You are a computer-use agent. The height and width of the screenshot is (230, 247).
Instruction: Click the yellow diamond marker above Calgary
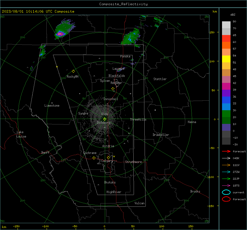pyautogui.click(x=108, y=158)
